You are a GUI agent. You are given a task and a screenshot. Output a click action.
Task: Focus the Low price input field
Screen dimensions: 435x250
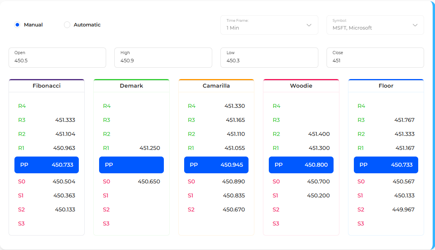click(x=269, y=58)
